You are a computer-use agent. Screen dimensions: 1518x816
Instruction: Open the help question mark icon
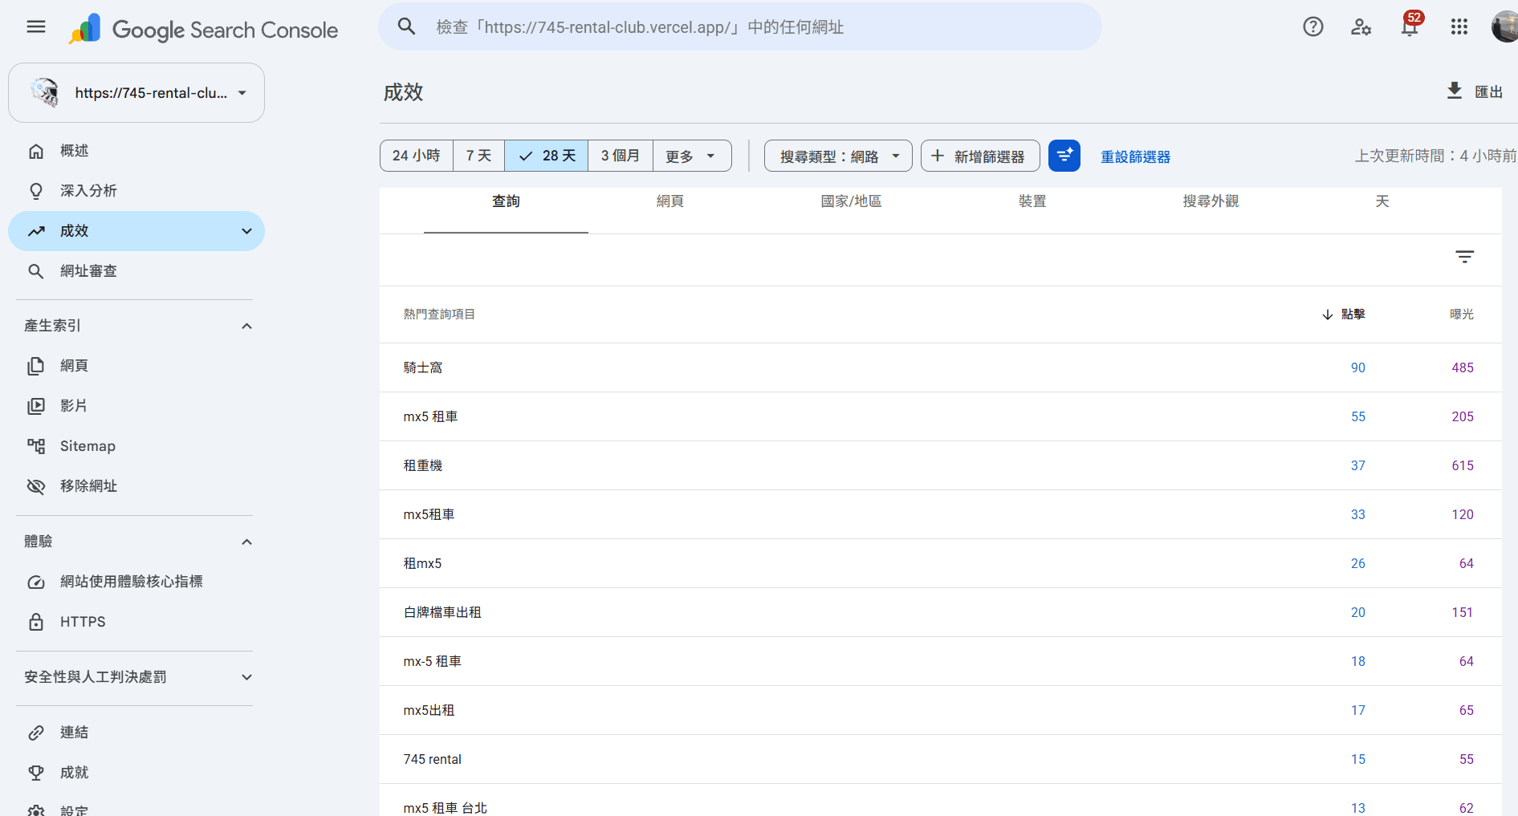coord(1313,27)
